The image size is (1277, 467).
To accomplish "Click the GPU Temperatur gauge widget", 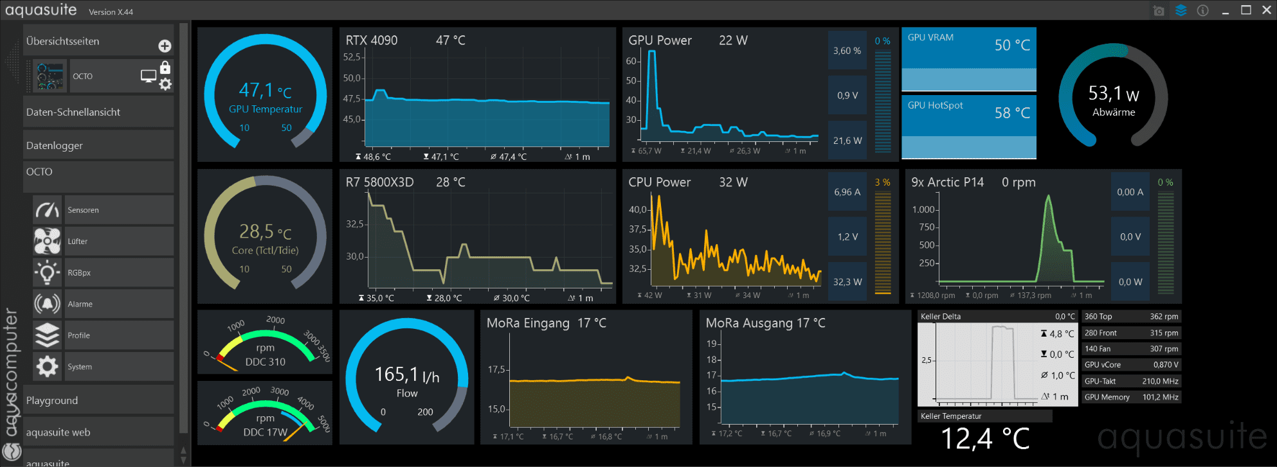I will pyautogui.click(x=265, y=94).
